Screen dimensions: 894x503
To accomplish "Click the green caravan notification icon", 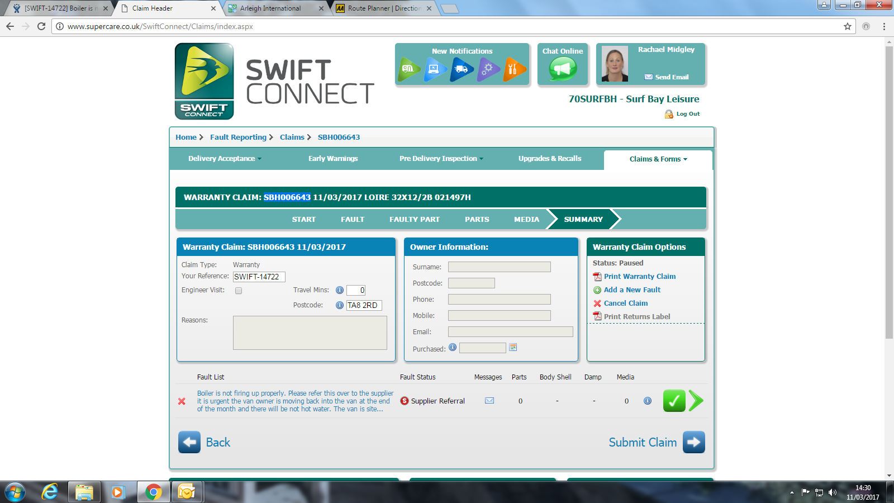I will click(408, 69).
